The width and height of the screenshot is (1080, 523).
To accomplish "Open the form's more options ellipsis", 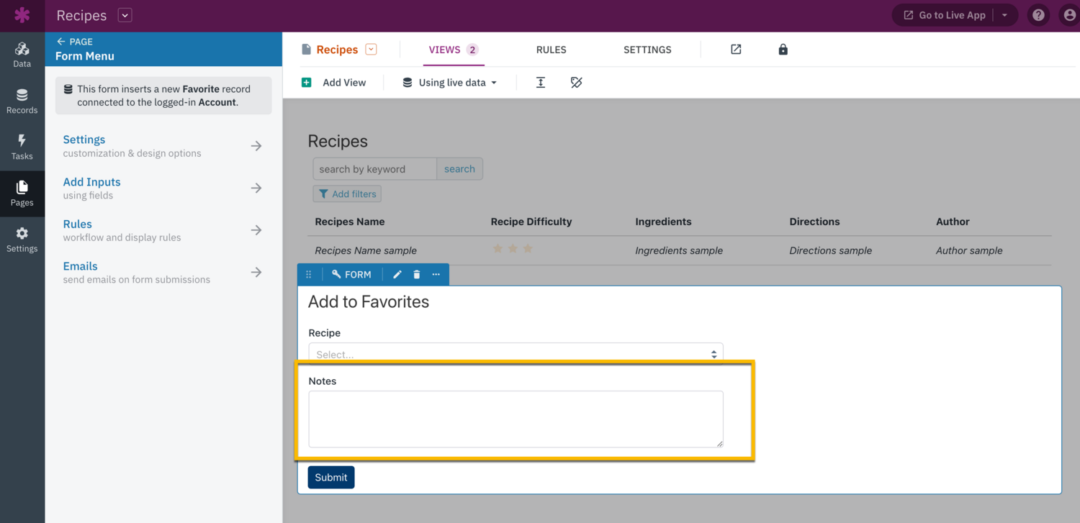I will pyautogui.click(x=436, y=275).
